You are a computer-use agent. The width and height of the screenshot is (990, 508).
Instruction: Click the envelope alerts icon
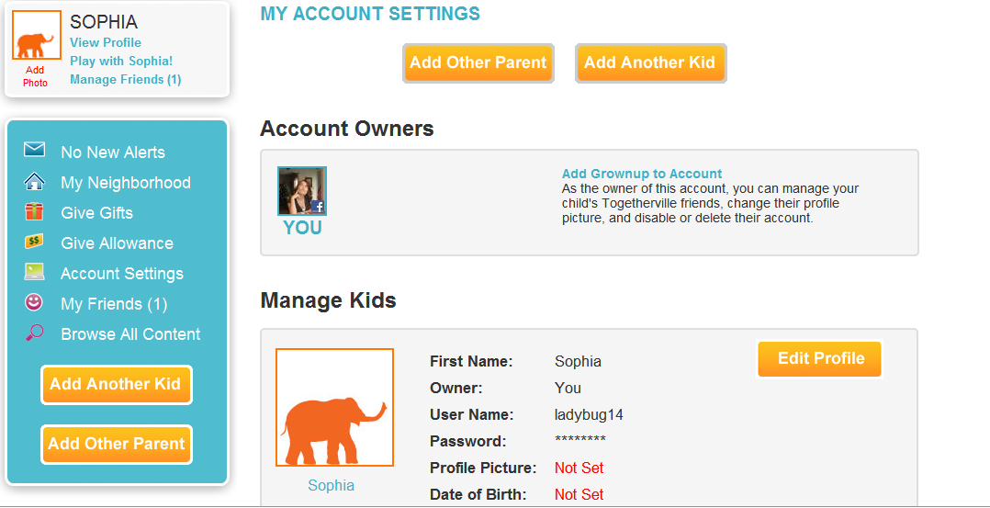(35, 150)
